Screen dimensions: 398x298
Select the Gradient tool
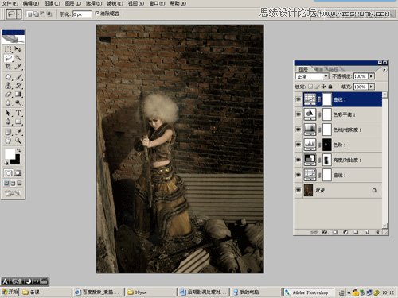pos(18,94)
